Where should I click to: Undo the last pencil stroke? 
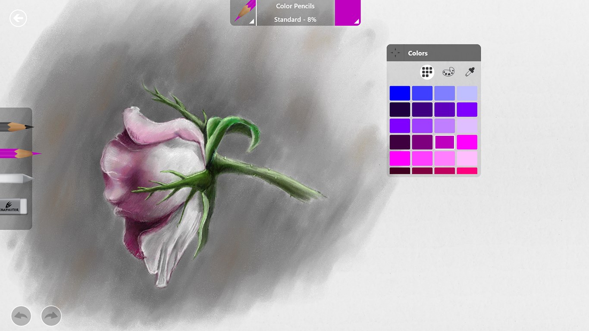click(x=21, y=316)
